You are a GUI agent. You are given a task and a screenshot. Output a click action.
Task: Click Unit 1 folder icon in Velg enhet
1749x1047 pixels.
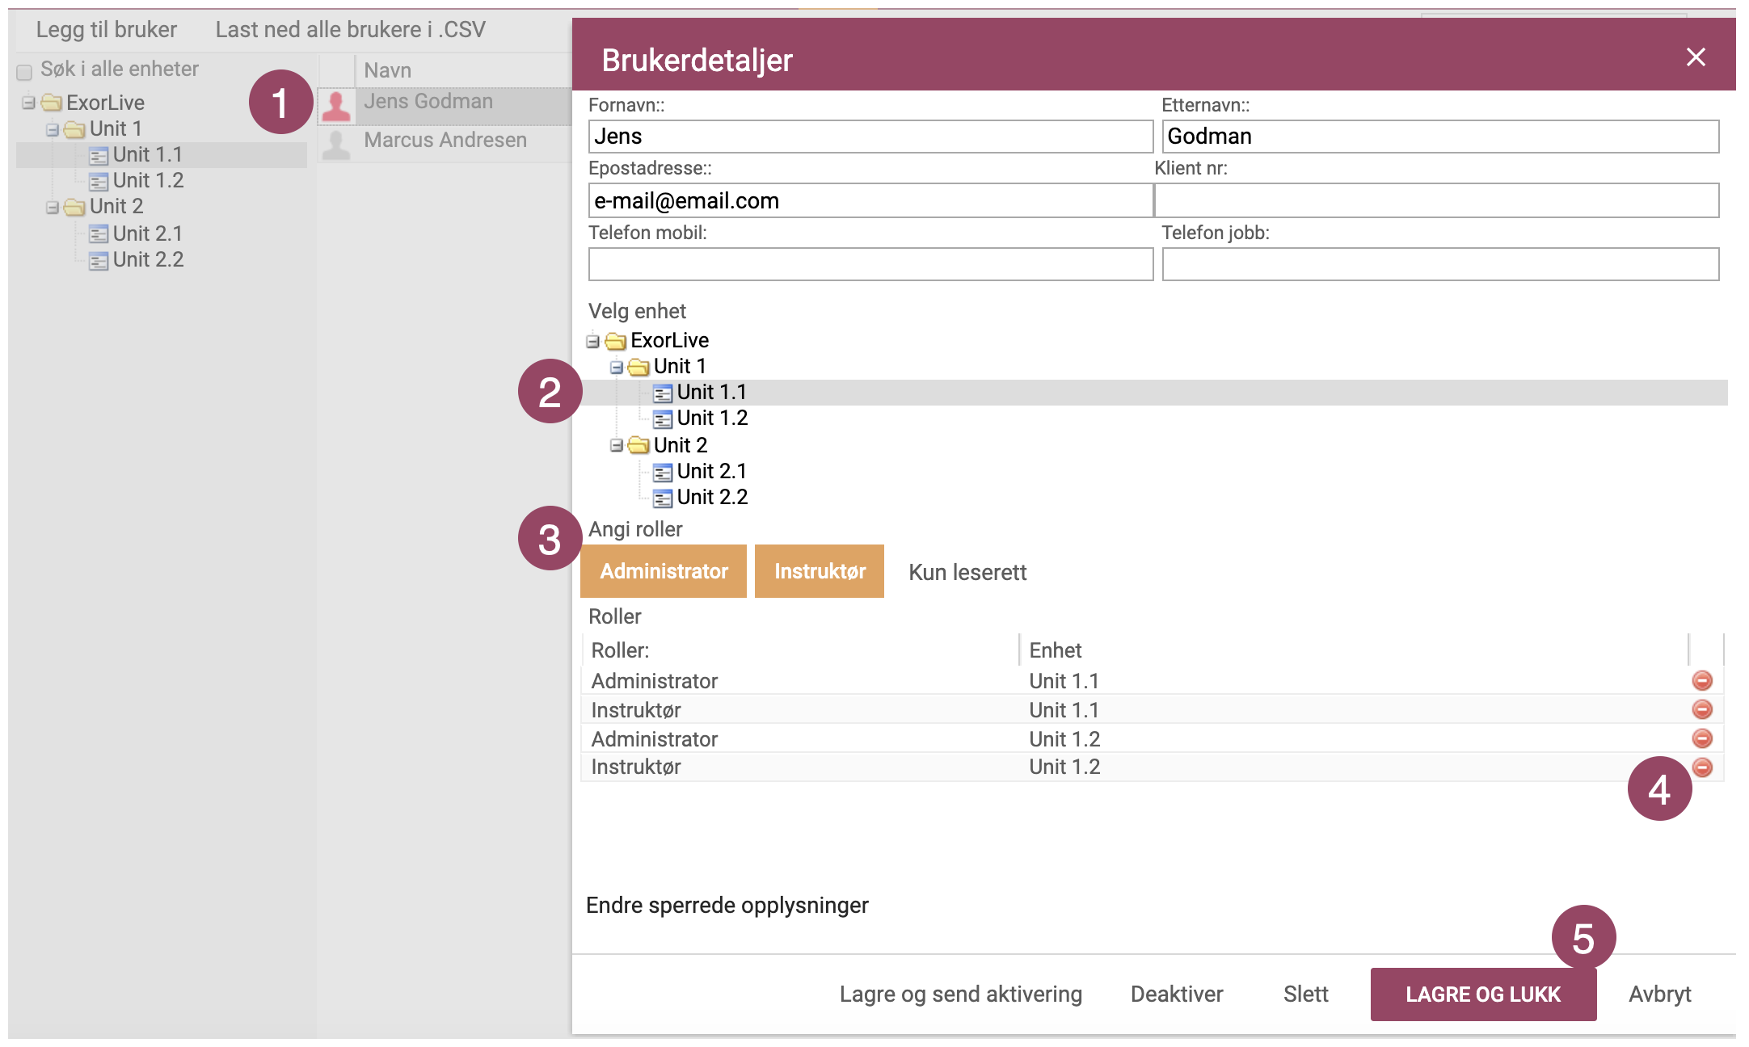(638, 367)
